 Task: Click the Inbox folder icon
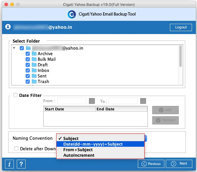(34, 70)
